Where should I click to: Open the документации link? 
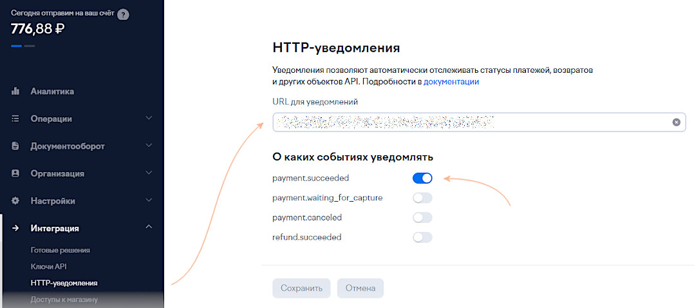tap(451, 82)
